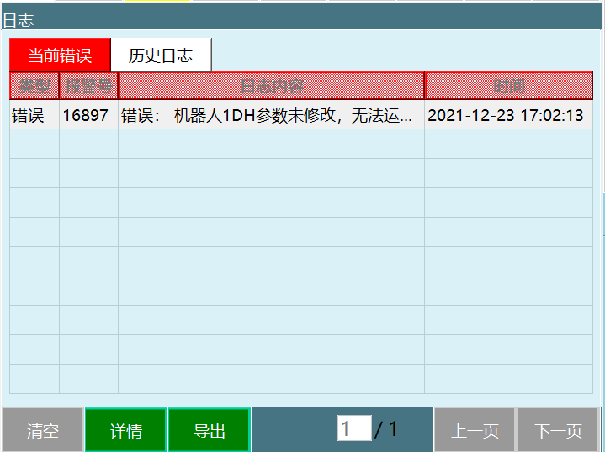Sort by the 报警号 column header
The image size is (605, 452).
coord(88,86)
